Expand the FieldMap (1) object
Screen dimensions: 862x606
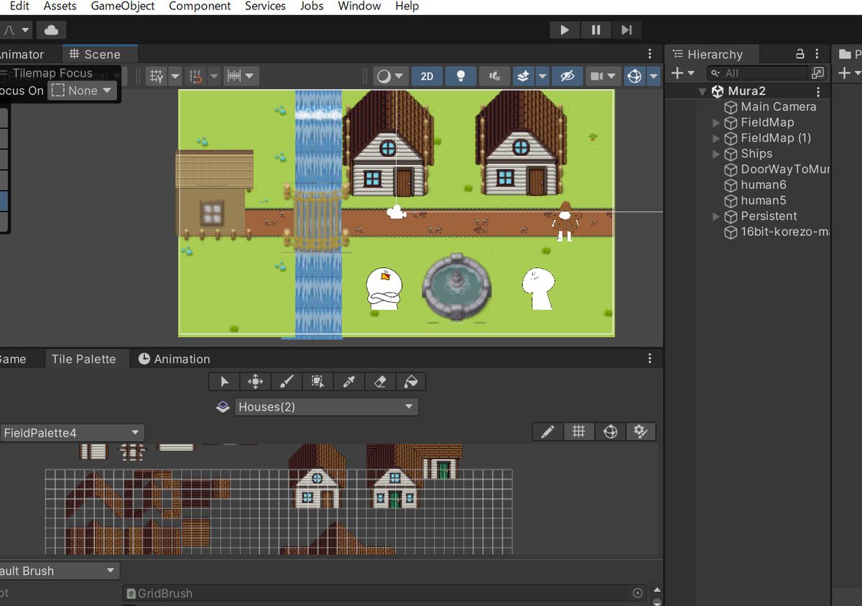coord(716,138)
